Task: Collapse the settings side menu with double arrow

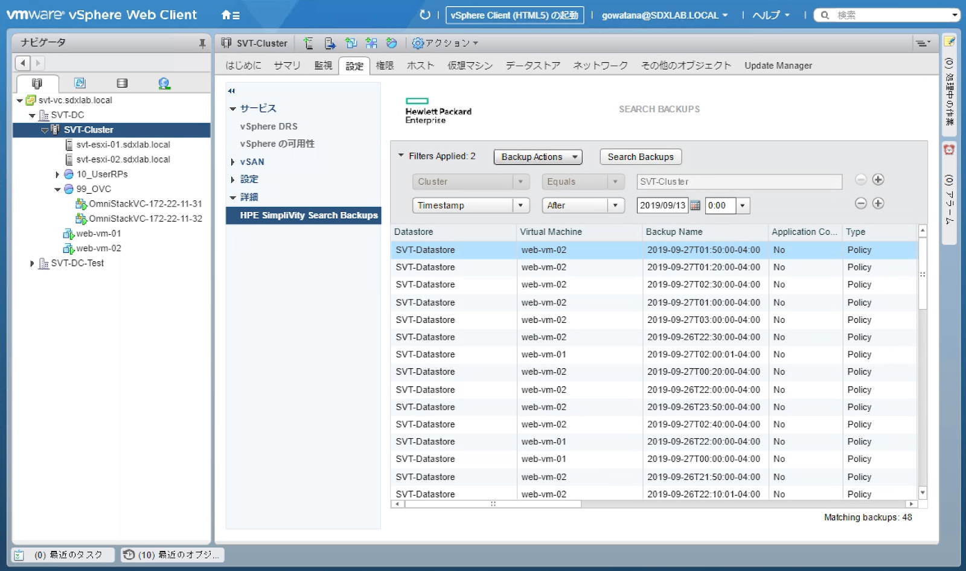Action: [231, 91]
